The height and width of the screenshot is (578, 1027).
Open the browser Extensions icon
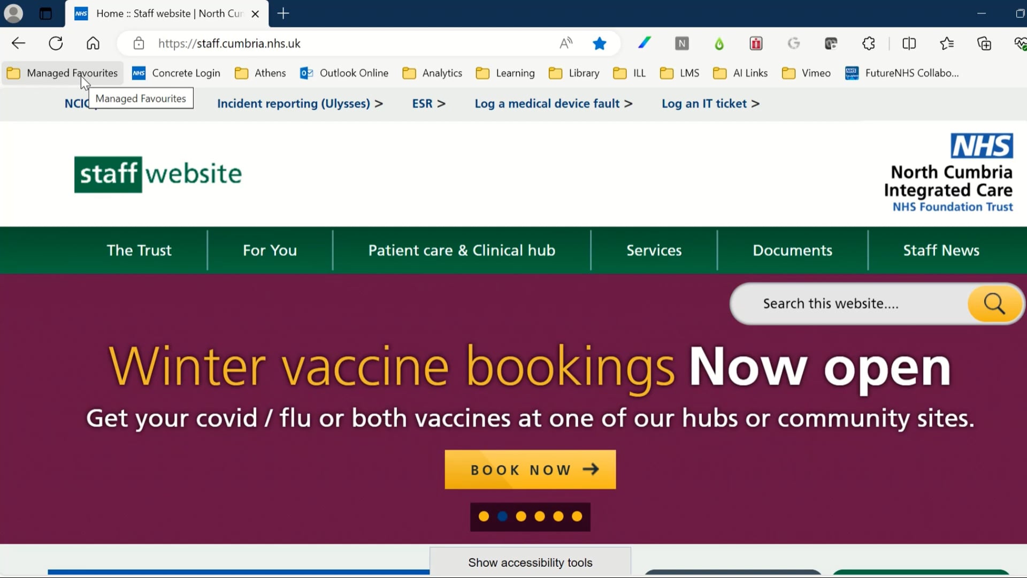click(x=869, y=43)
